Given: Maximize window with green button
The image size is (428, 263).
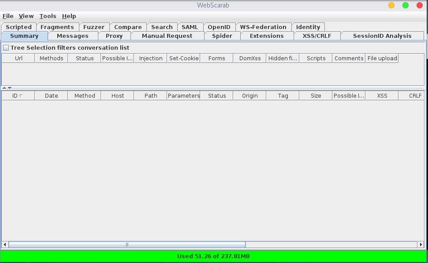Looking at the screenshot, I should tap(406, 5).
